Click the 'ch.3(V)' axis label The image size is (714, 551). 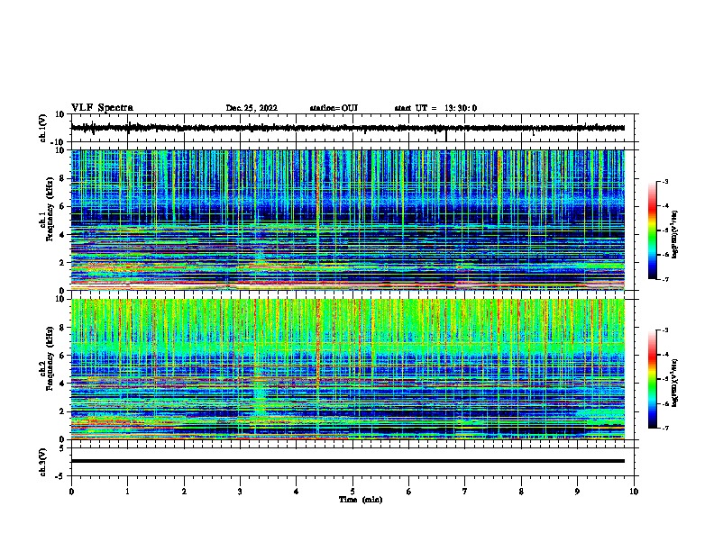43,462
